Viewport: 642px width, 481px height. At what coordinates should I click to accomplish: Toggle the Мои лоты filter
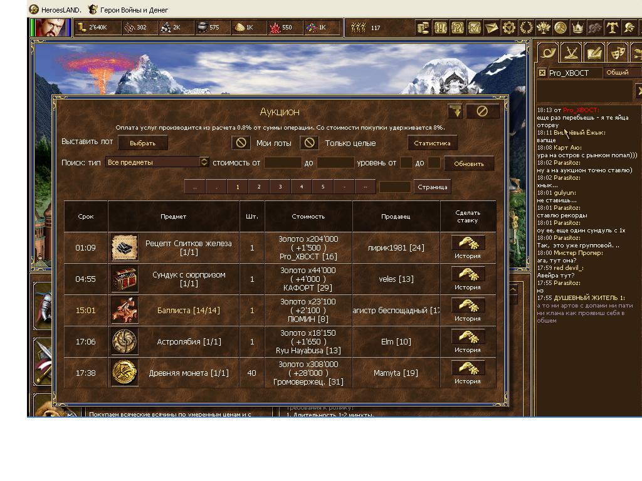coord(241,143)
